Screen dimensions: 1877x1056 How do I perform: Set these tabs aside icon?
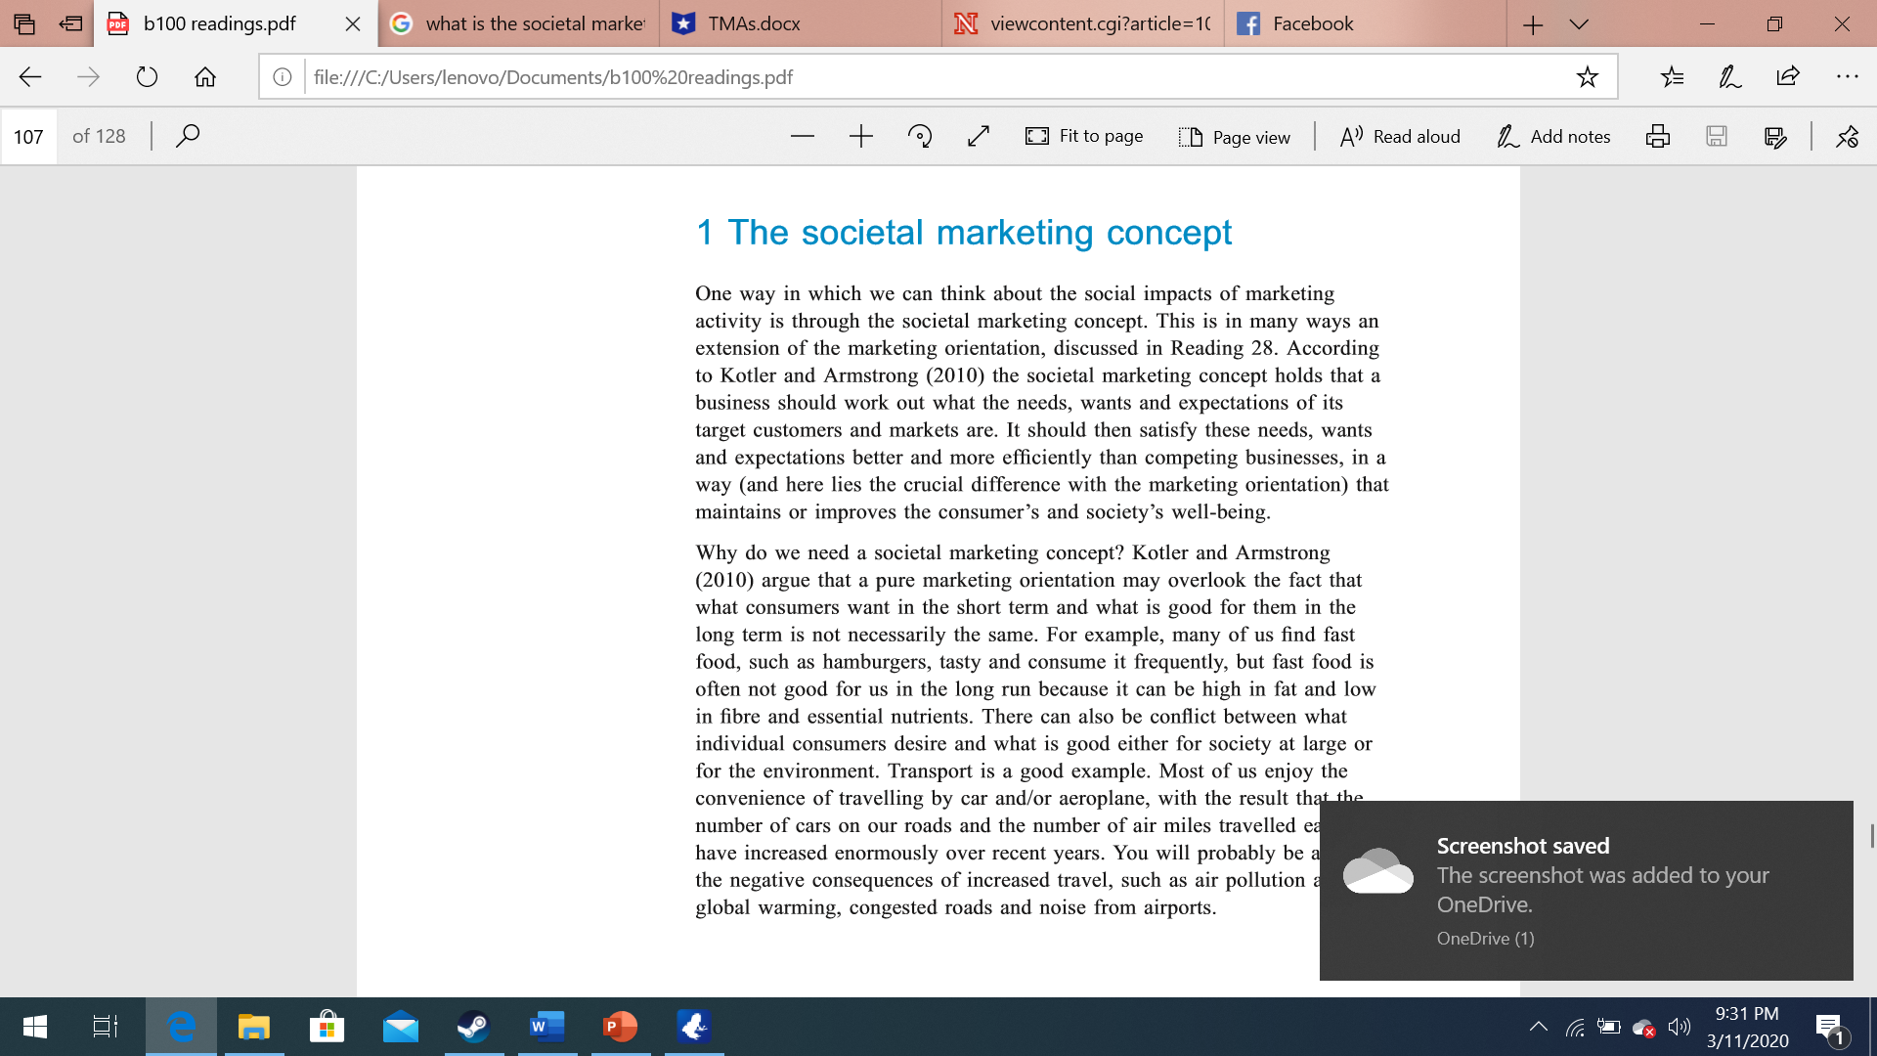coord(70,23)
